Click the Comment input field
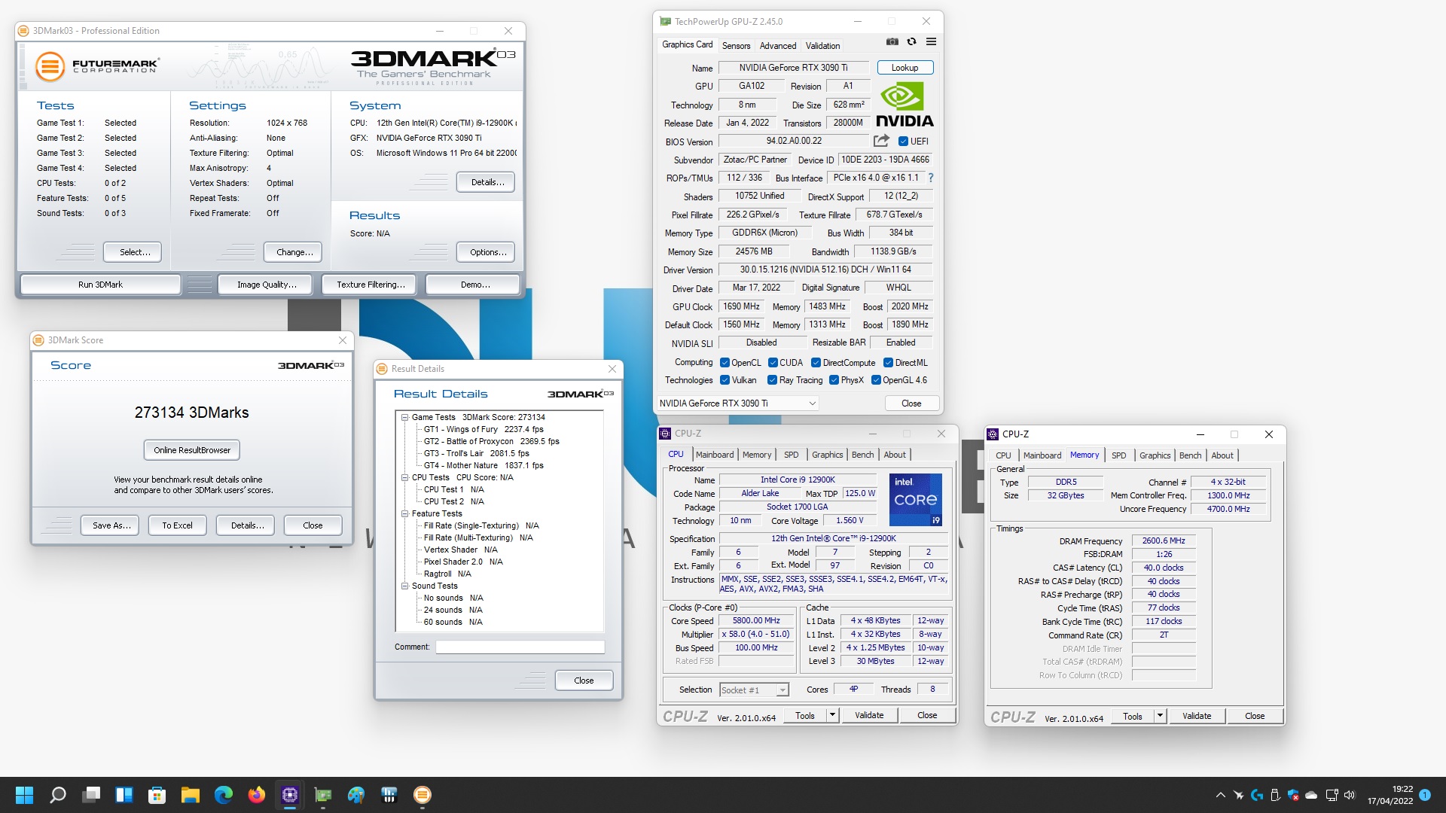 (x=520, y=647)
